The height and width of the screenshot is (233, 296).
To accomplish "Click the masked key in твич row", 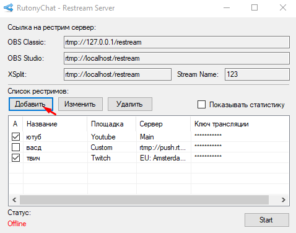I will coord(208,157).
